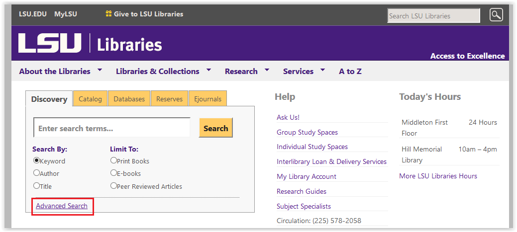This screenshot has width=517, height=232.
Task: Switch to the Reserves tab
Action: (170, 99)
